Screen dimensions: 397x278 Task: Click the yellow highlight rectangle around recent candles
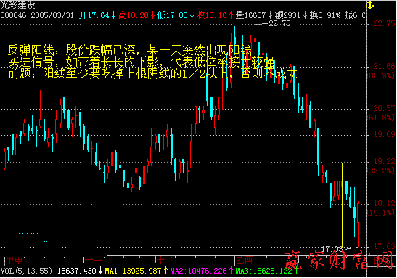click(351, 205)
